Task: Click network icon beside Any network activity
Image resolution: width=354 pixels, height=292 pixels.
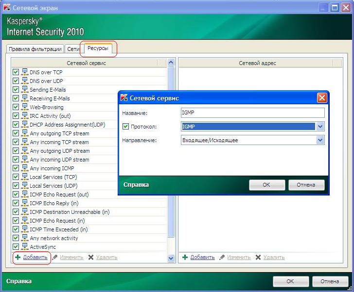Action: pos(25,238)
